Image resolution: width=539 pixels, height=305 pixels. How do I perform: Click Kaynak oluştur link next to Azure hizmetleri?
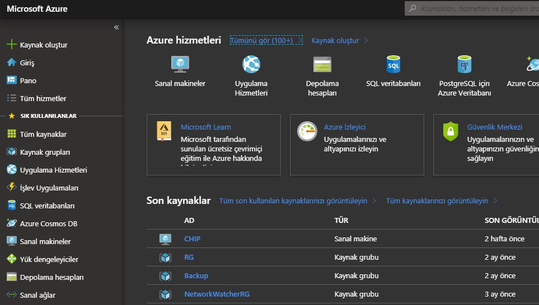click(x=339, y=40)
